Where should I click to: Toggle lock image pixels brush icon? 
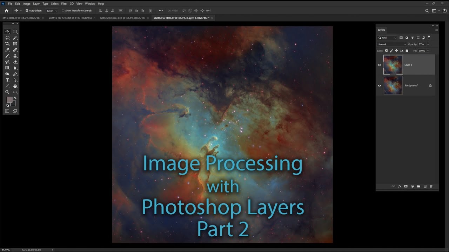click(x=391, y=51)
